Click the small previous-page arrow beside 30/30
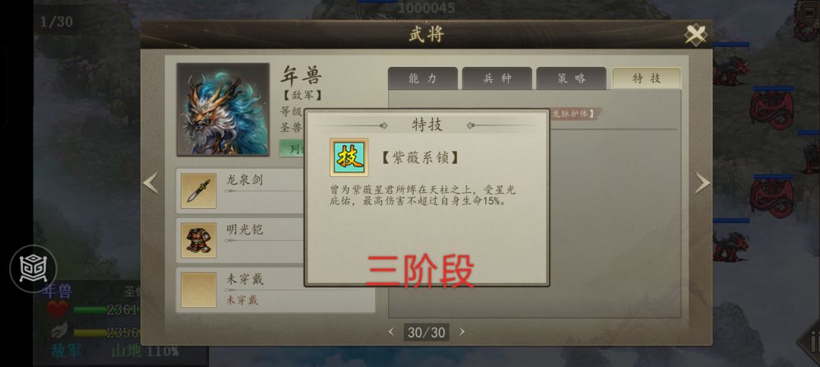Viewport: 820px width, 367px height. (391, 332)
